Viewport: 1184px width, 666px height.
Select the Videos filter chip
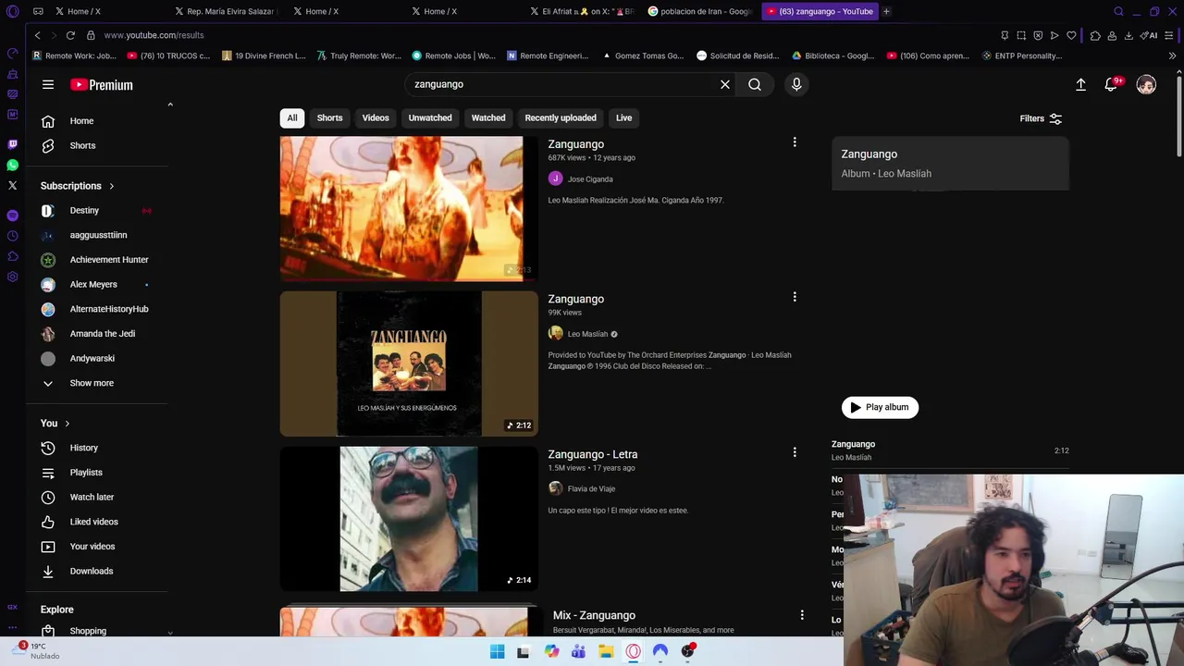click(376, 117)
